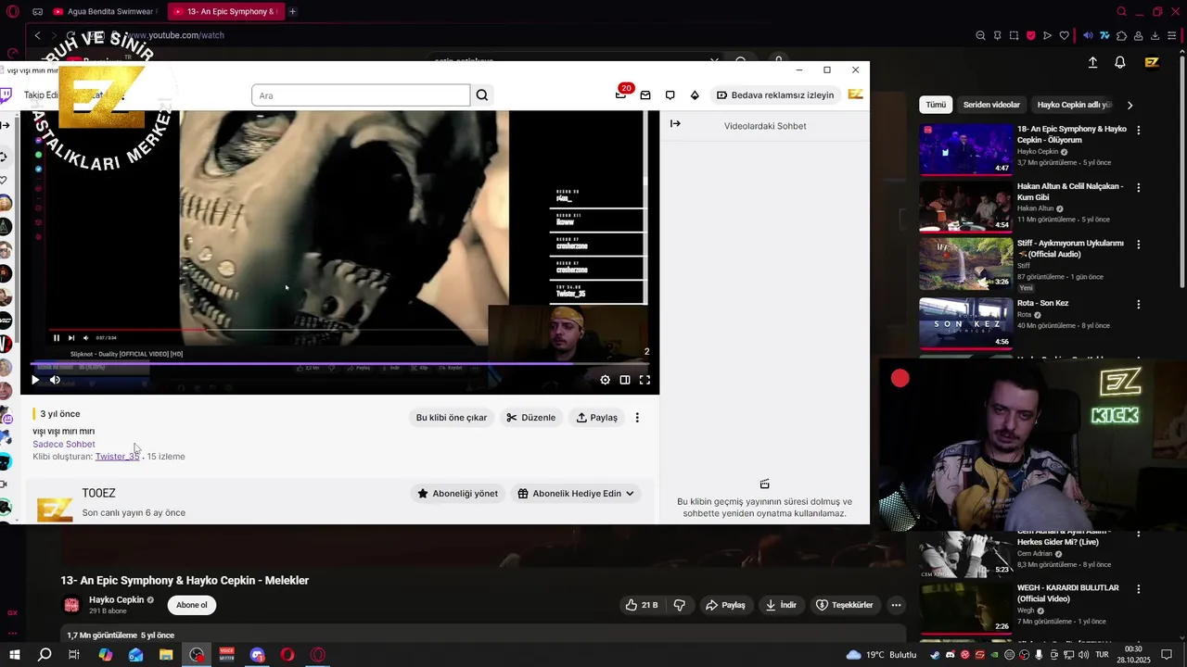Share clip via 'Paylaş' in Twitch
1187x667 pixels.
(x=596, y=418)
